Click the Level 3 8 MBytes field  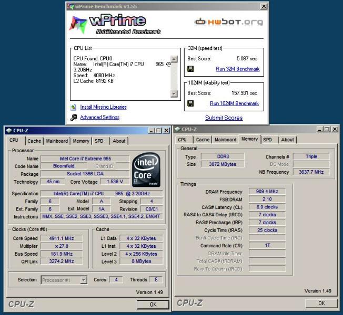tap(142, 261)
